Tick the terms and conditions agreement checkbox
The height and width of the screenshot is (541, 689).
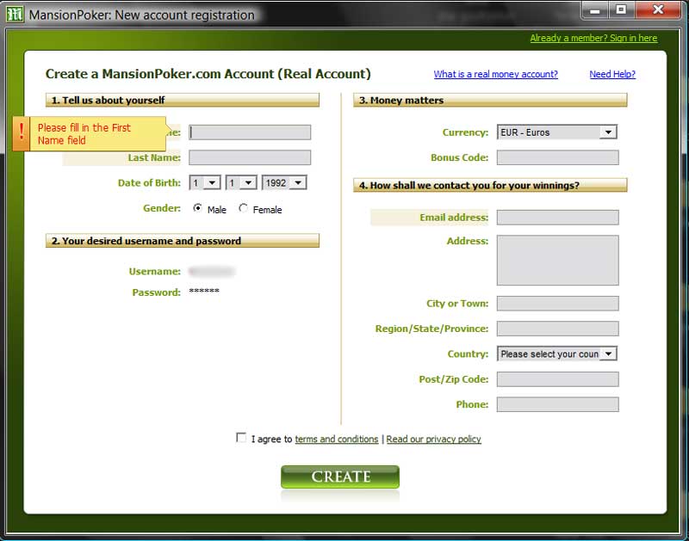pyautogui.click(x=241, y=438)
